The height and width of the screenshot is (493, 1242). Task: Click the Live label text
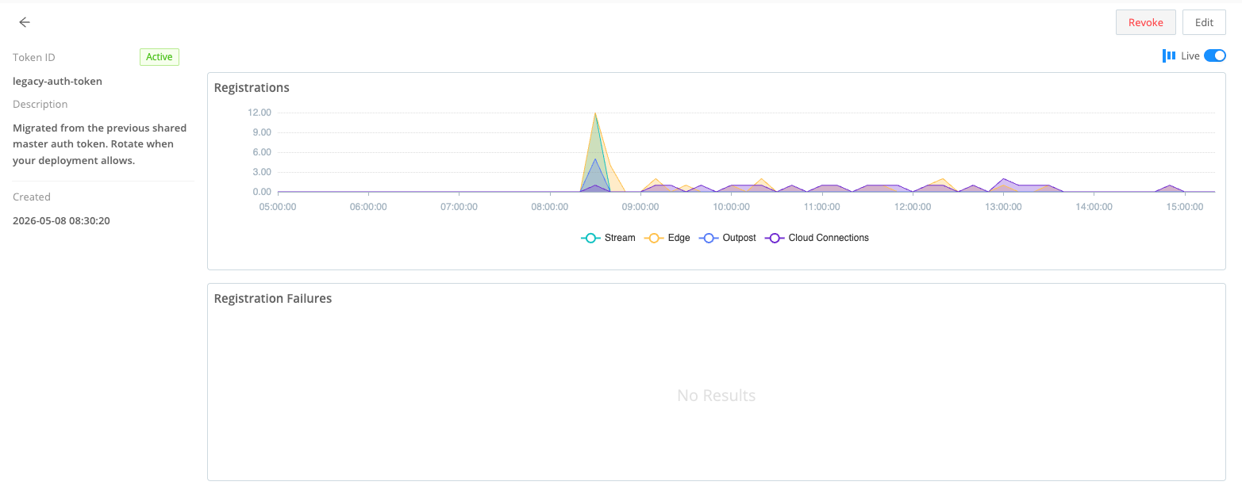(x=1190, y=55)
